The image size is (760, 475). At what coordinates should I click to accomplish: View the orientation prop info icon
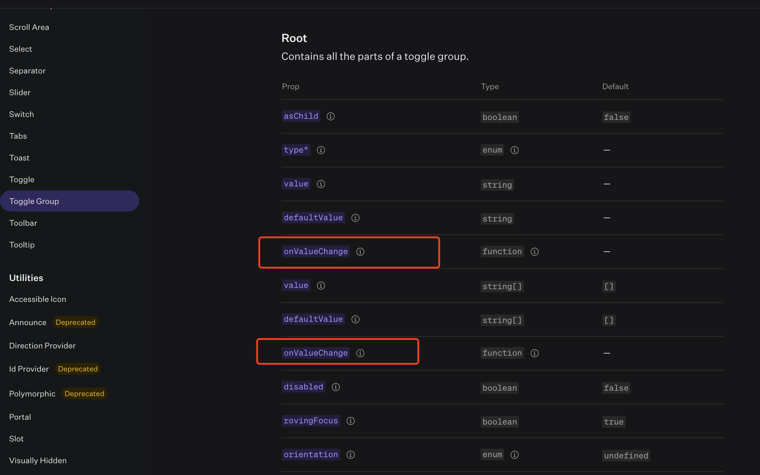pos(350,454)
